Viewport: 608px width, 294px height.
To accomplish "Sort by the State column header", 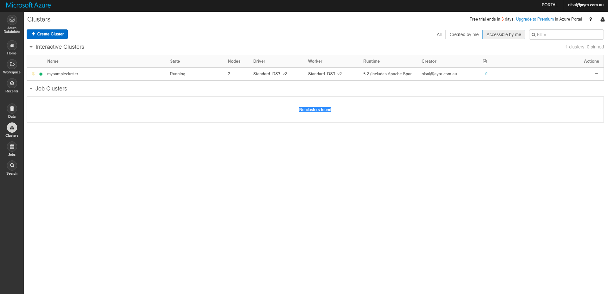I will click(x=175, y=61).
